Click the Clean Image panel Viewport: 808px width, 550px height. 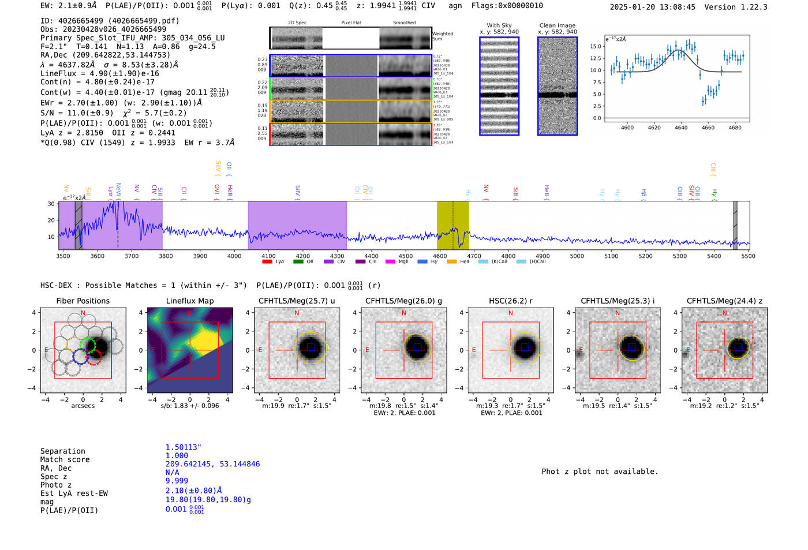(x=558, y=86)
